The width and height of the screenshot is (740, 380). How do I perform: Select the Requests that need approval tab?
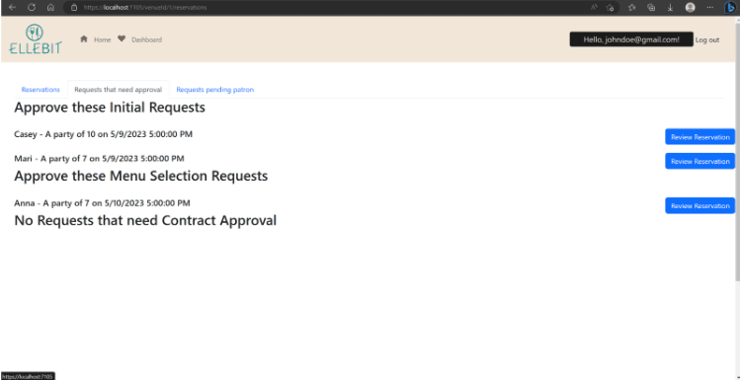pyautogui.click(x=118, y=90)
